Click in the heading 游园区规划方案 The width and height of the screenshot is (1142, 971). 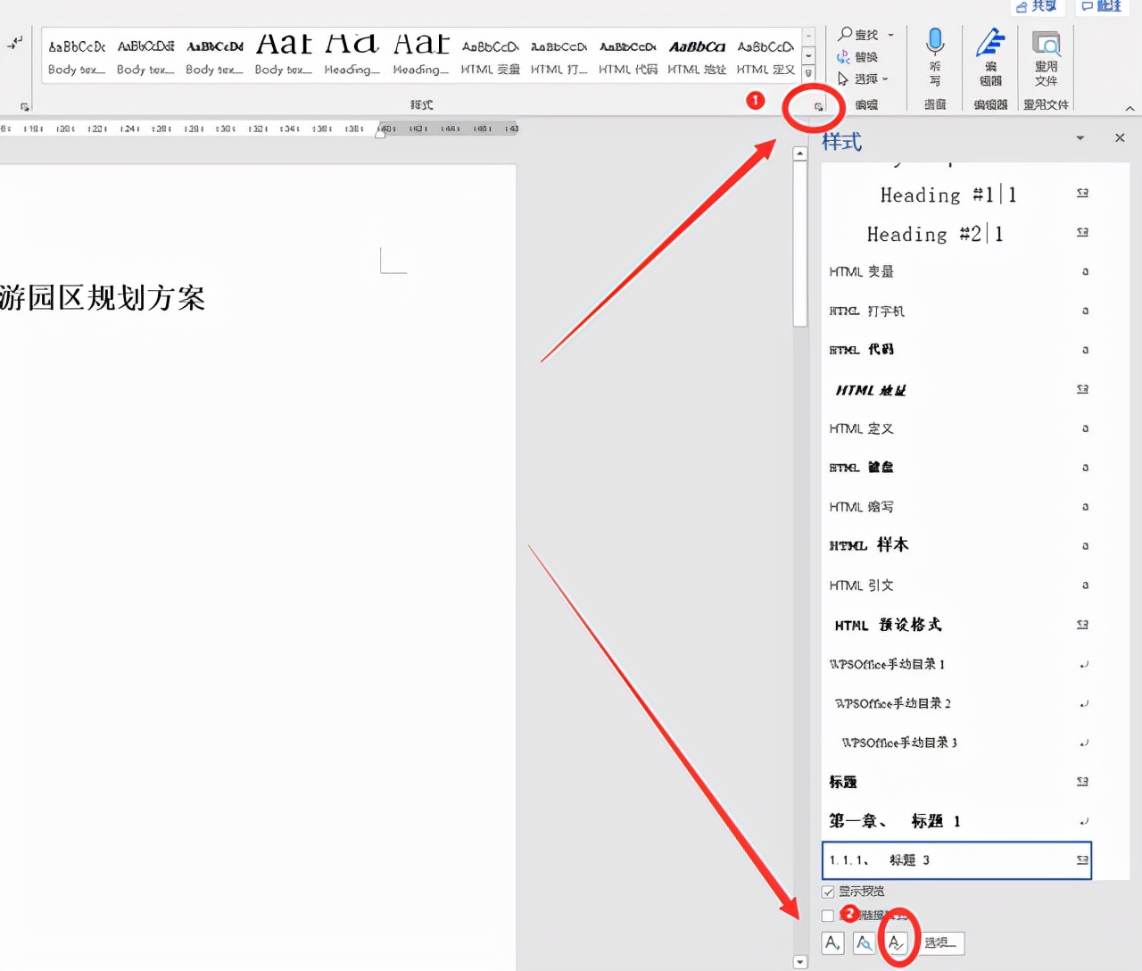click(103, 297)
